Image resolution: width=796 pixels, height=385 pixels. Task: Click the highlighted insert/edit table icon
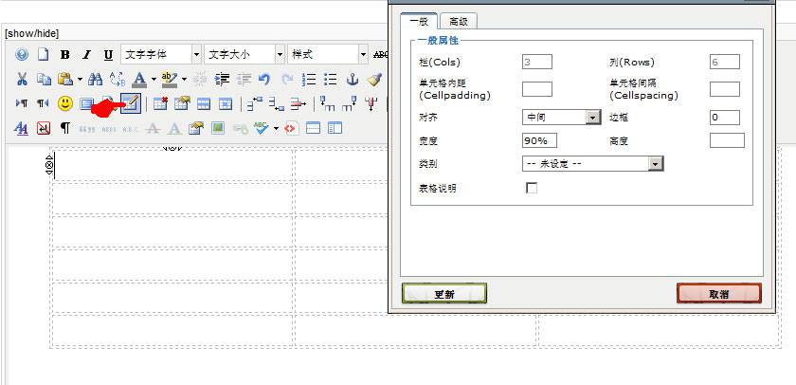point(131,103)
